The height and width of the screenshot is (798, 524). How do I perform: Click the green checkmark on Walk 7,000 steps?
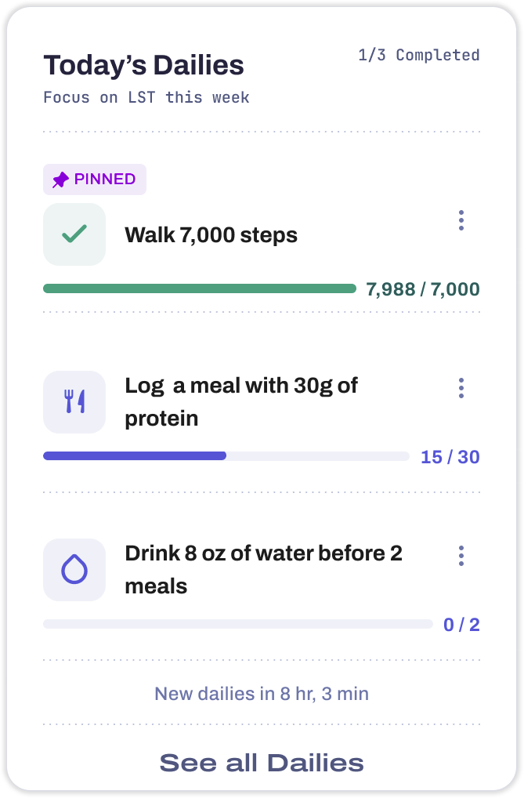point(74,234)
